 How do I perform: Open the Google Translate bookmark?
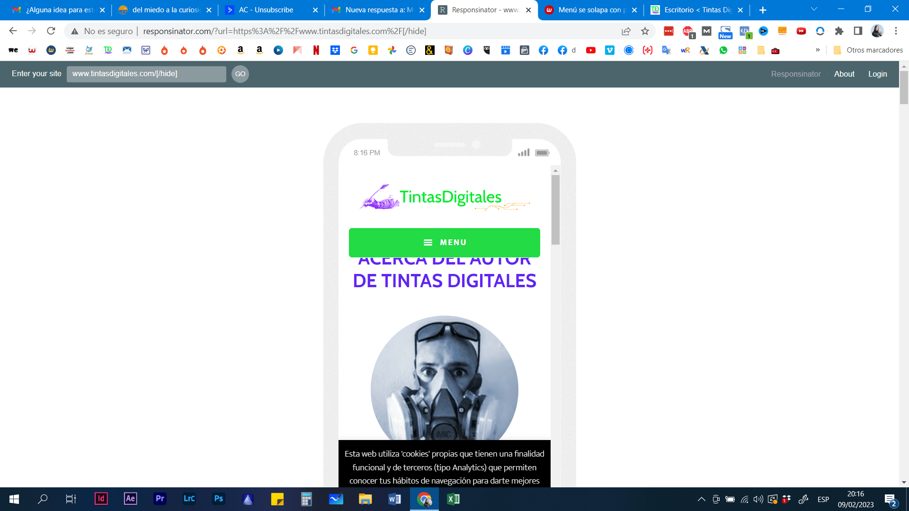coord(667,50)
